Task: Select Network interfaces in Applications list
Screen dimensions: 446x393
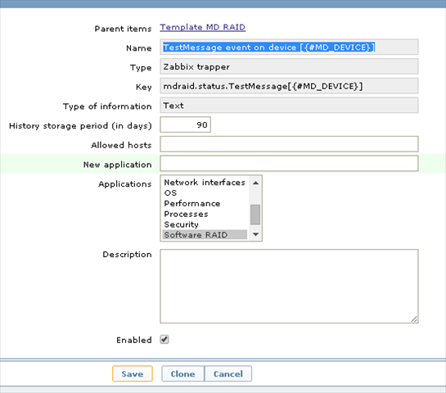Action: pos(205,182)
